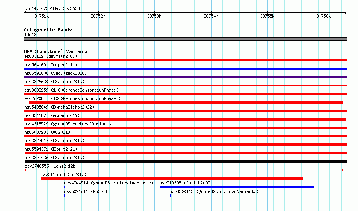Click the nsv4544514 (gnomADStructuralVariants) label
Image resolution: width=358 pixels, height=211 pixels.
pyautogui.click(x=109, y=183)
